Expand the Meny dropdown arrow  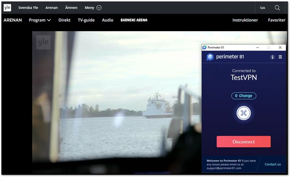[99, 8]
